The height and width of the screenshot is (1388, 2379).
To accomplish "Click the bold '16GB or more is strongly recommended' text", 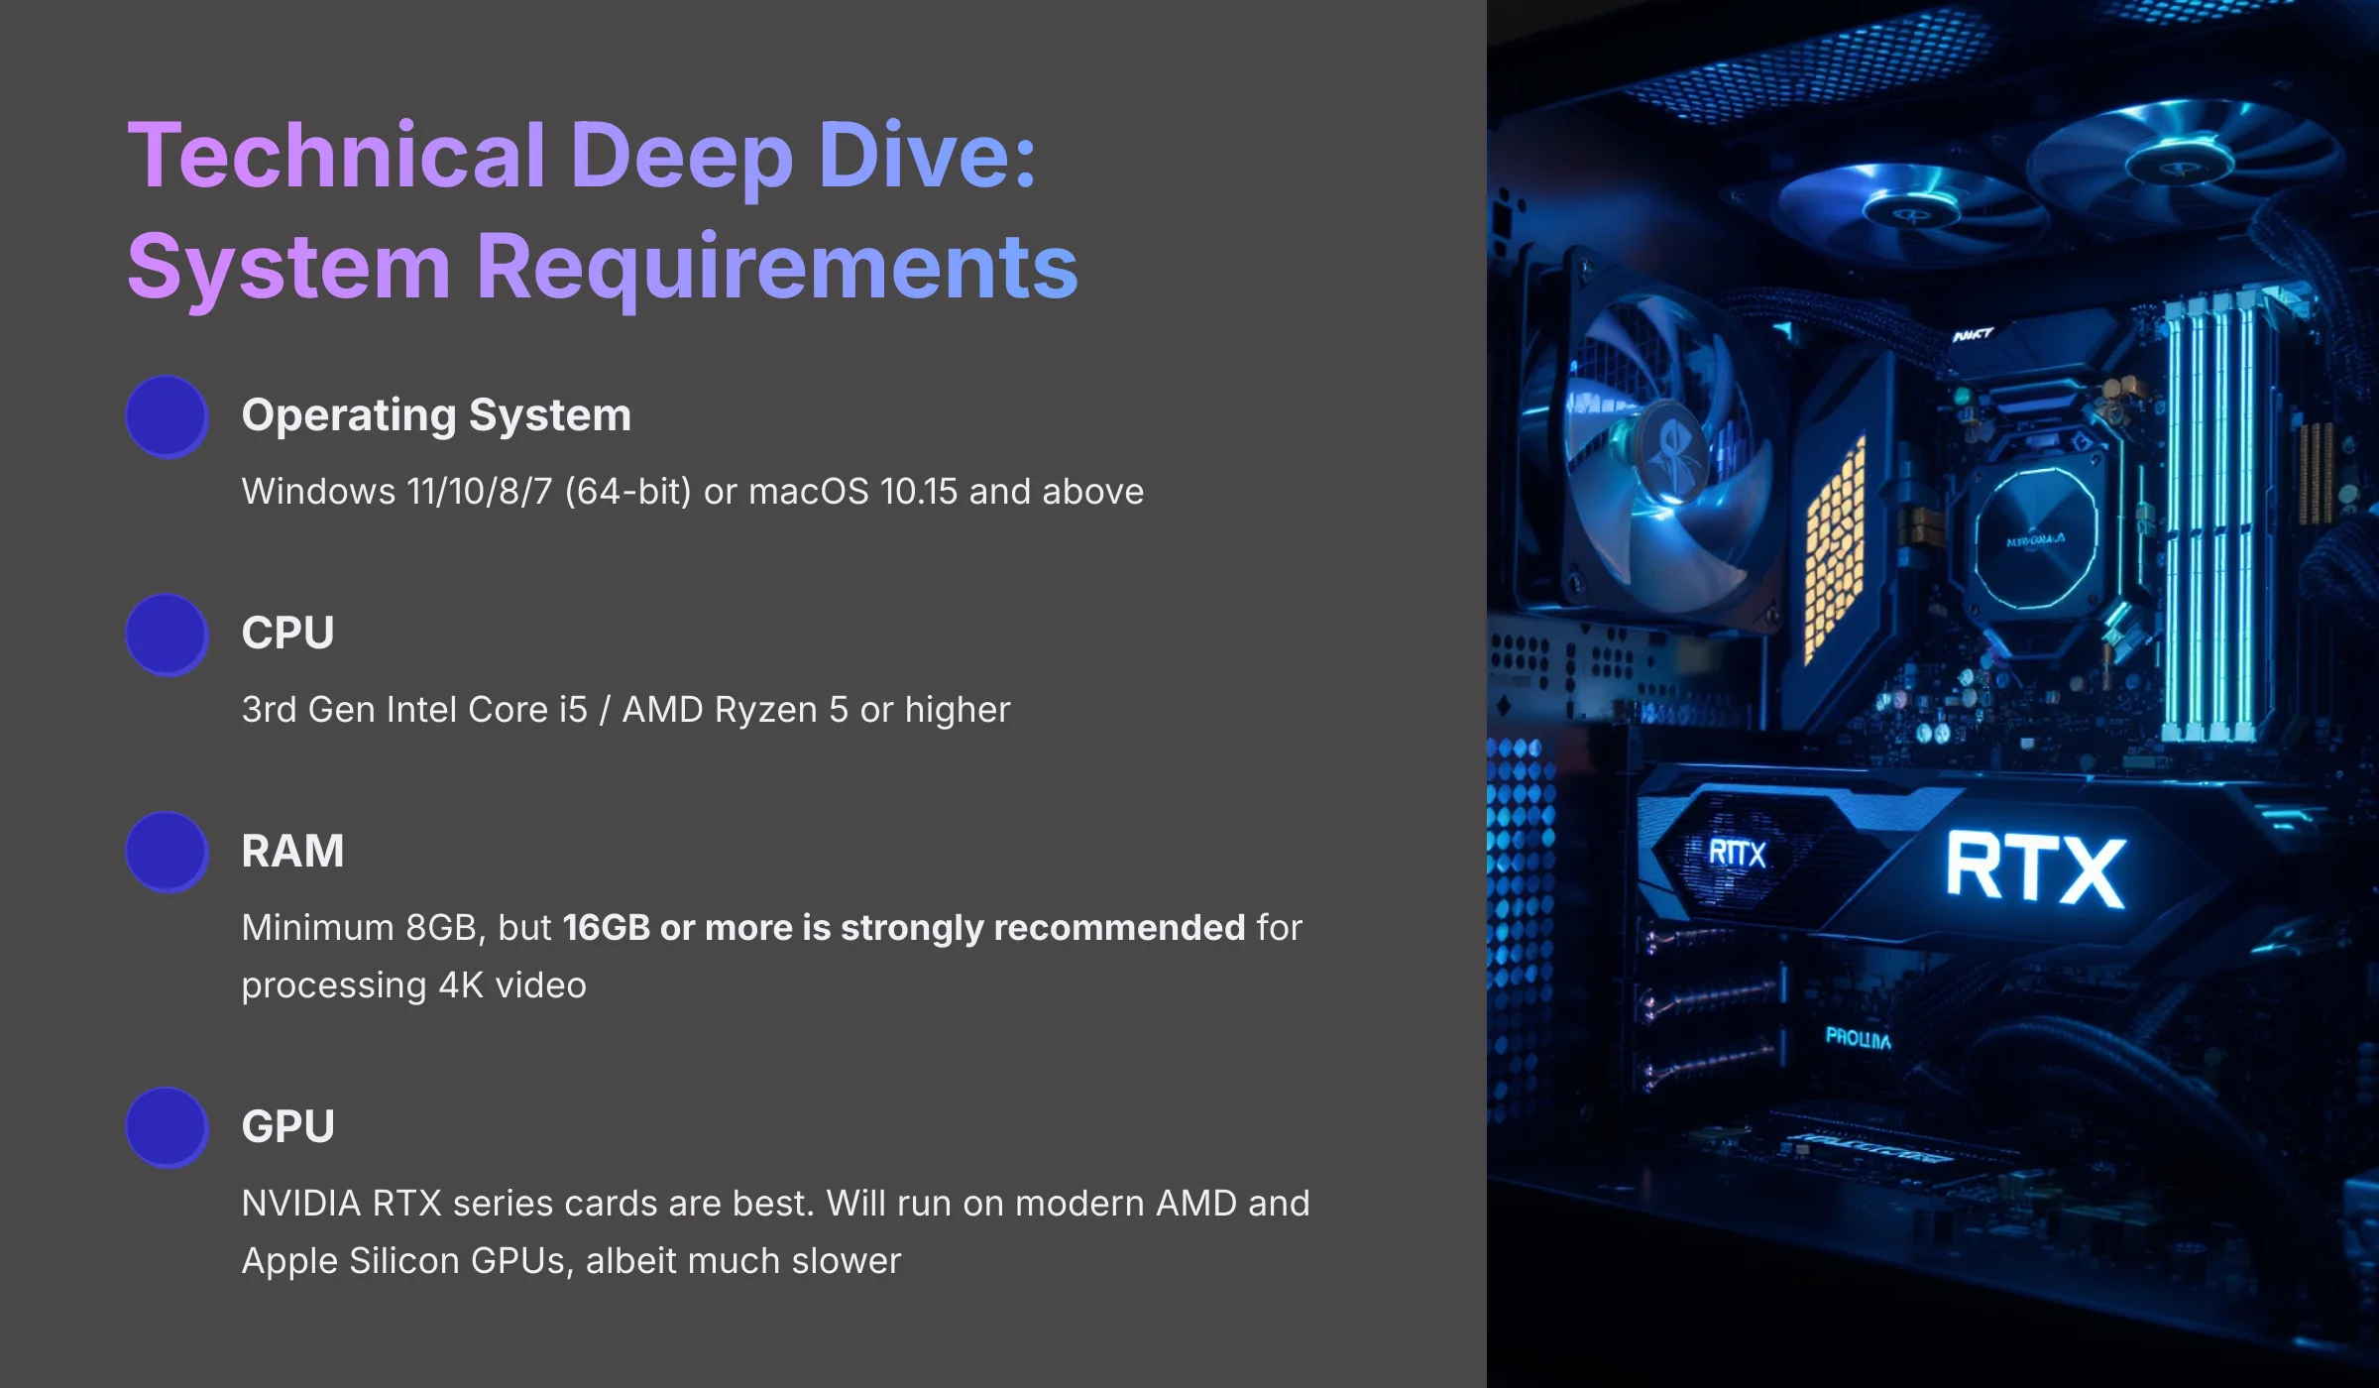I will (904, 928).
